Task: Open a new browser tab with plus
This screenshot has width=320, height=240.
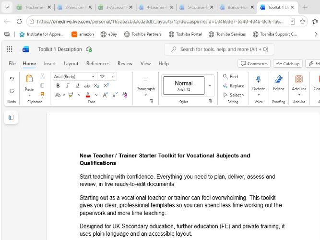Action: coord(305,7)
